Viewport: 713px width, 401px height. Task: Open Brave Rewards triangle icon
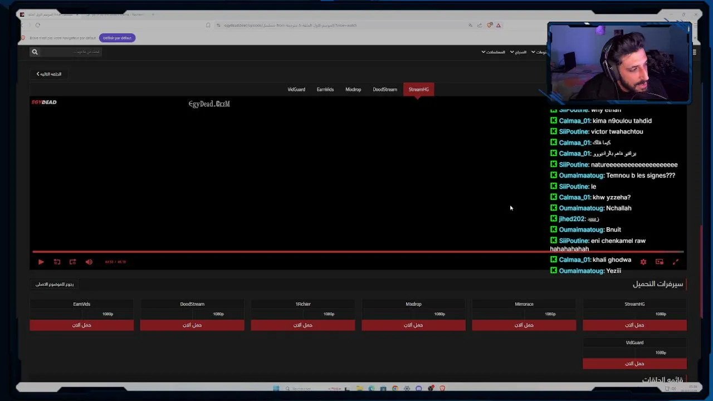click(x=499, y=25)
